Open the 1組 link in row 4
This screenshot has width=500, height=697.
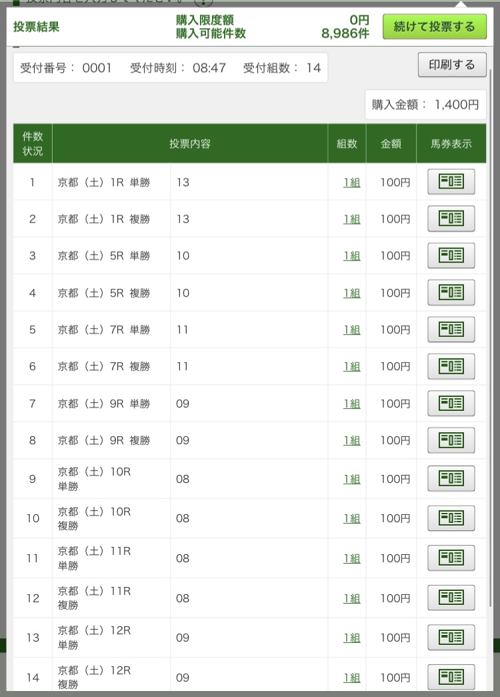pyautogui.click(x=351, y=293)
